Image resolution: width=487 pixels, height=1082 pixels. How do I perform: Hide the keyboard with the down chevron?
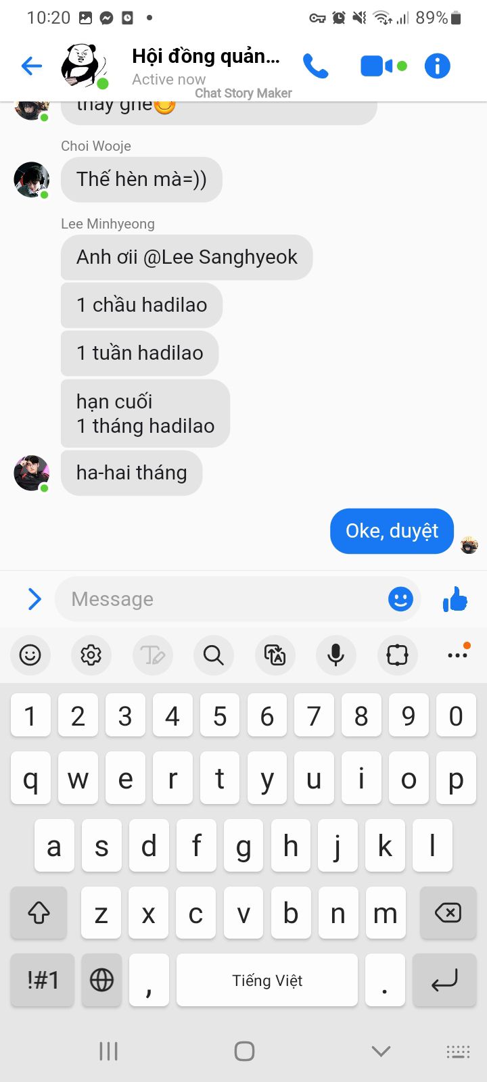click(x=381, y=1051)
